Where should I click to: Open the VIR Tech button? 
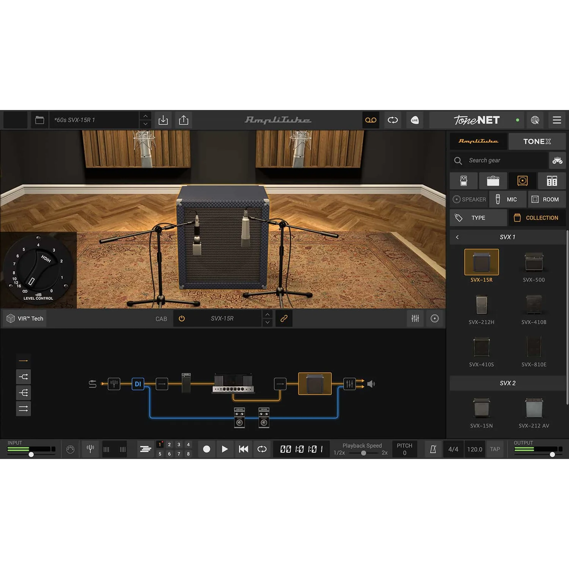click(x=25, y=319)
